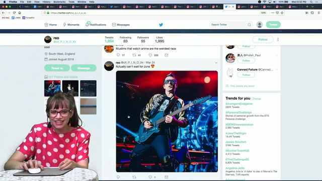Open Twitter Messages

tap(121, 25)
